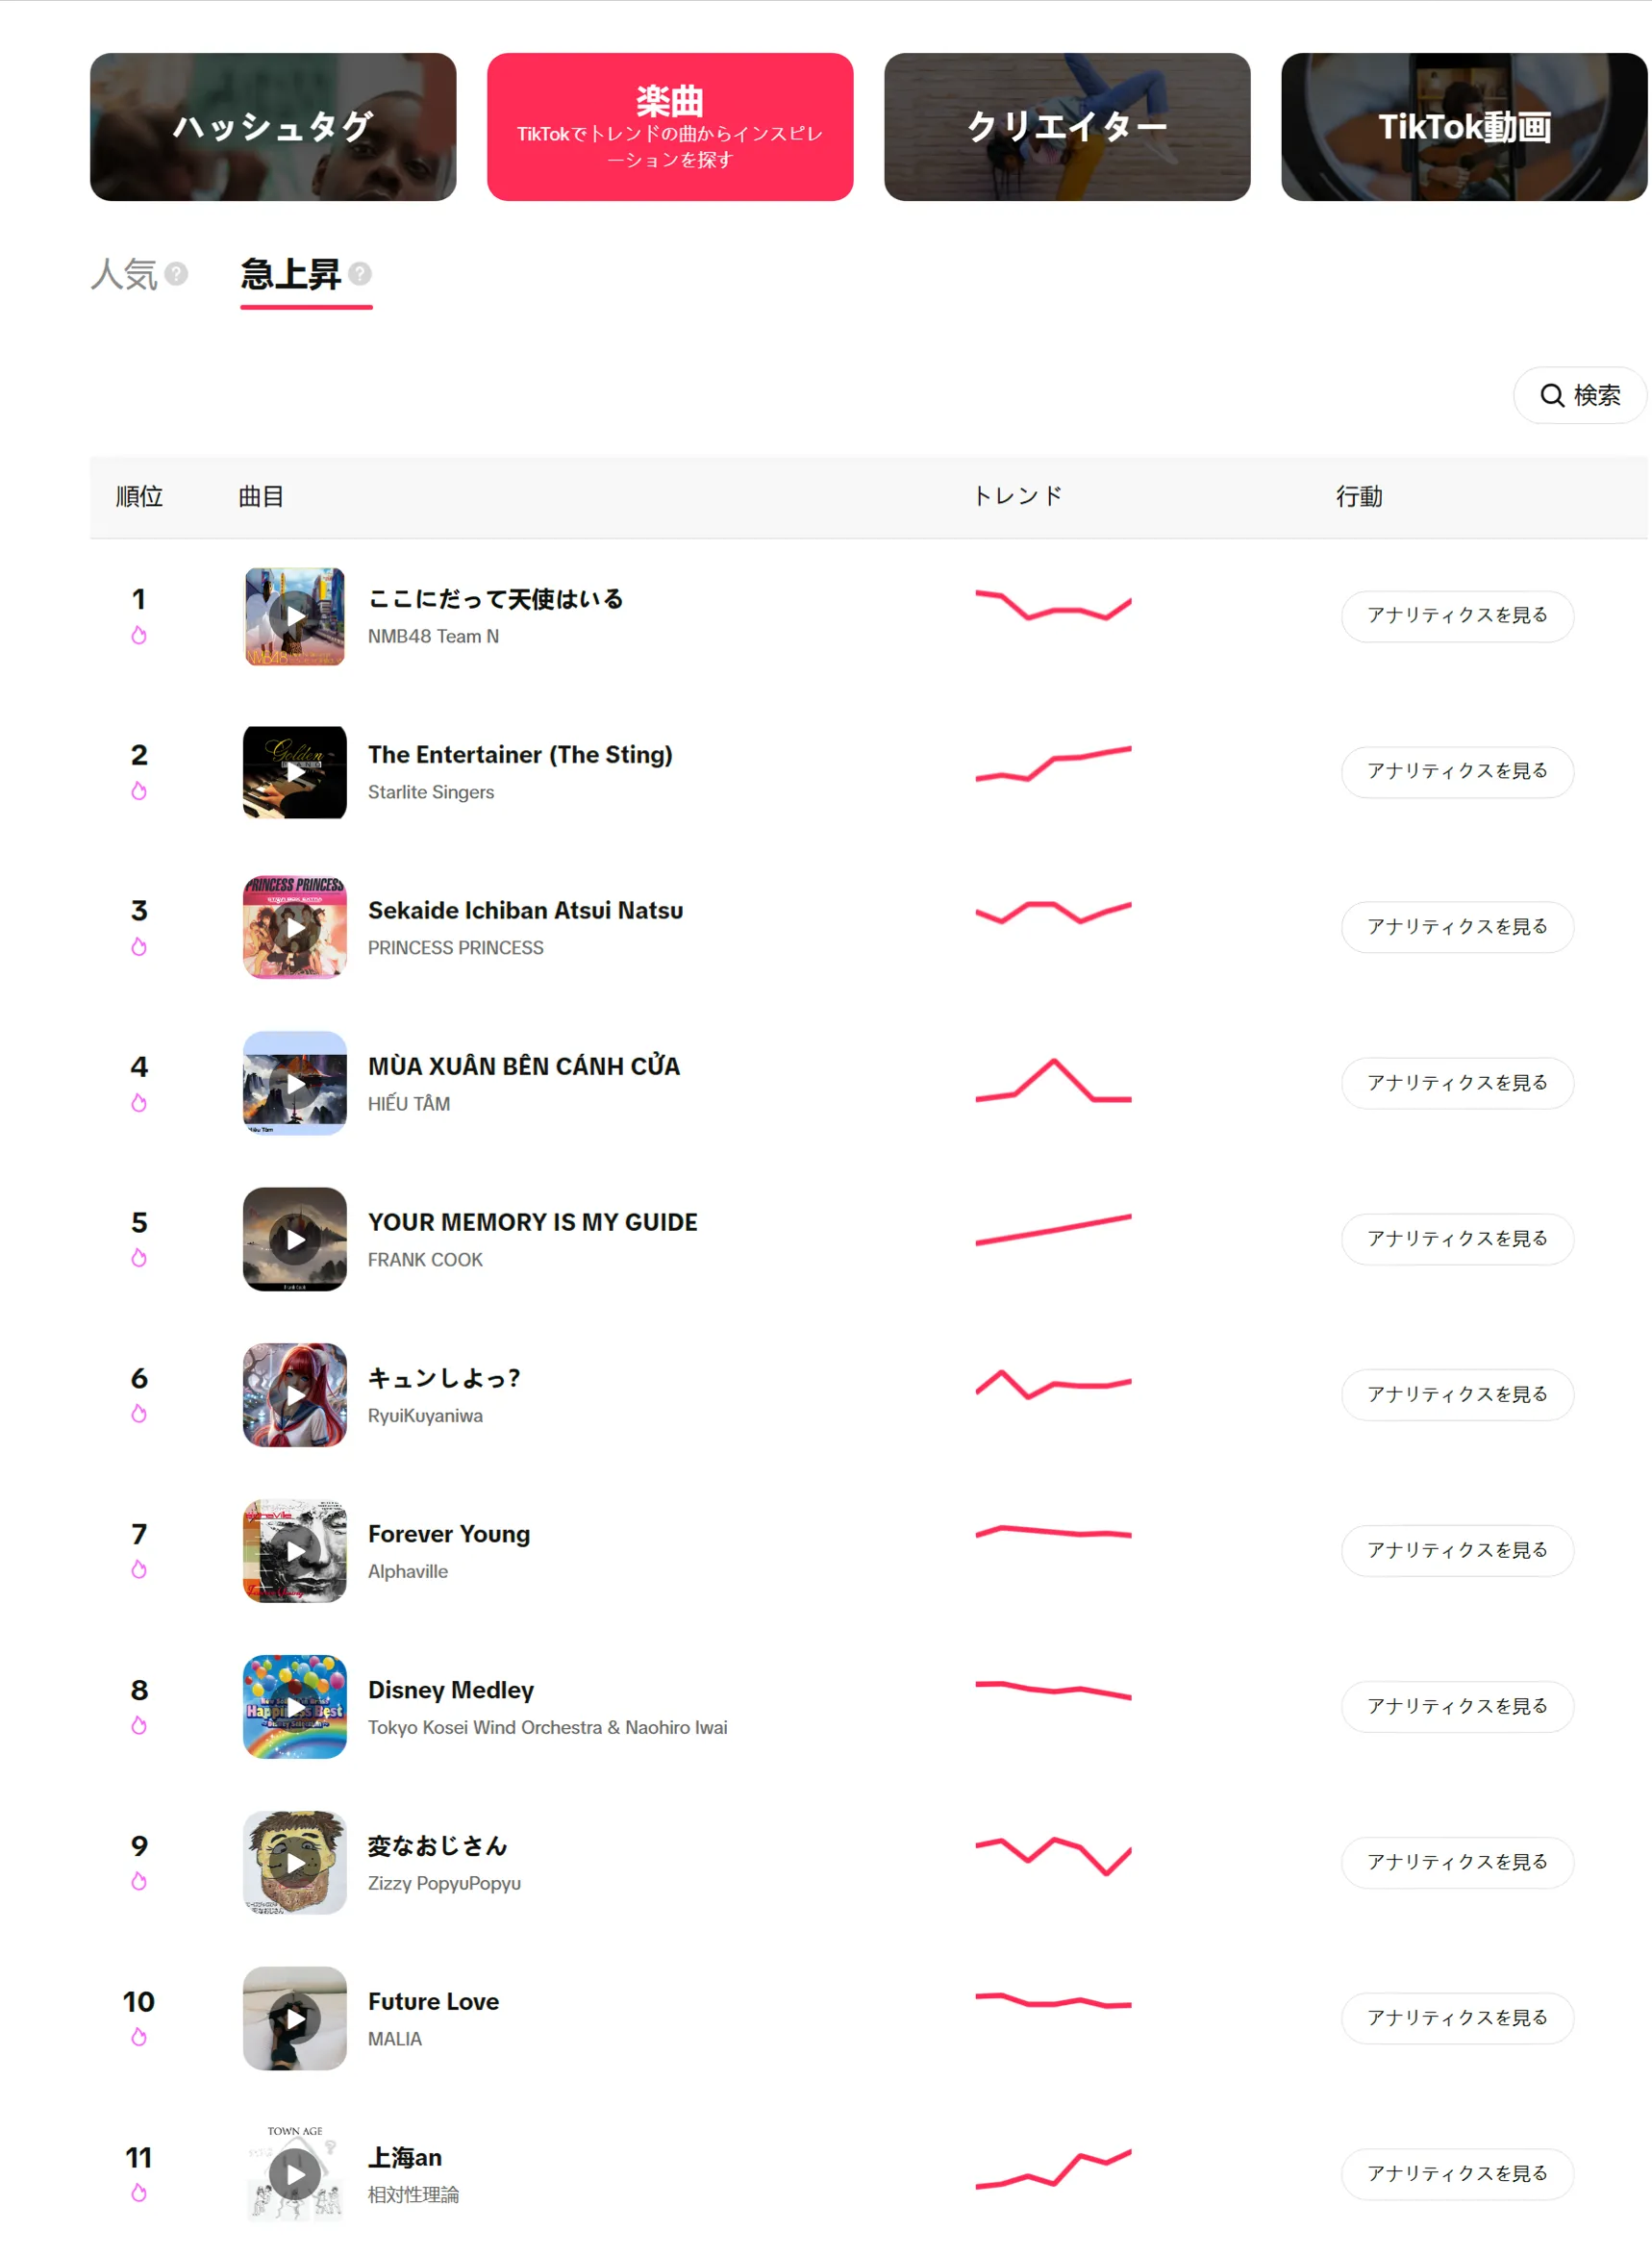
Task: Open the TikTok動画 category card
Action: 1465,127
